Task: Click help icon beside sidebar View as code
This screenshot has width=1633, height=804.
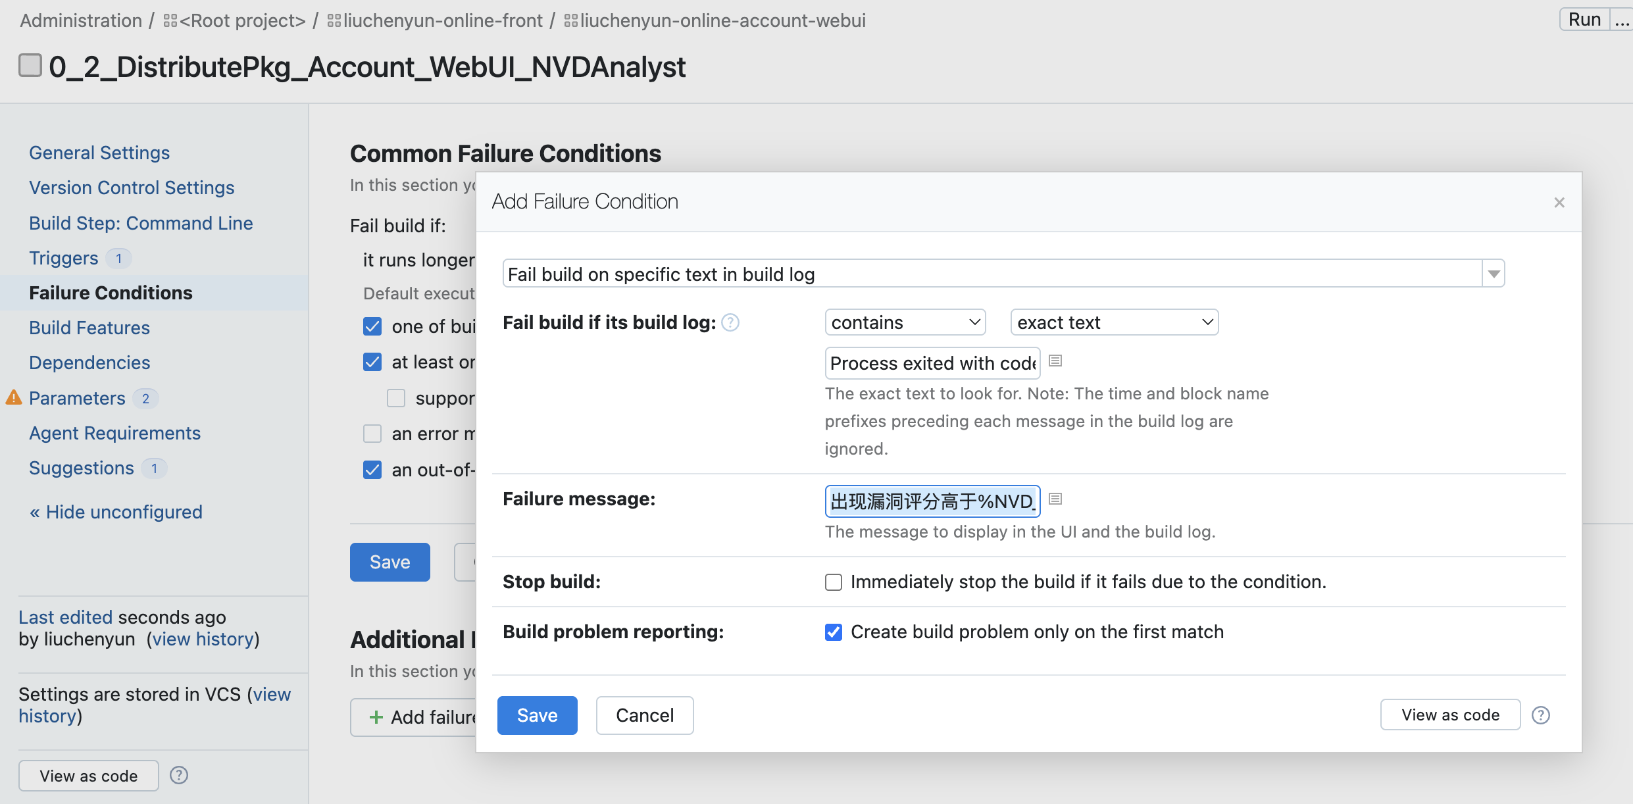Action: coord(179,776)
